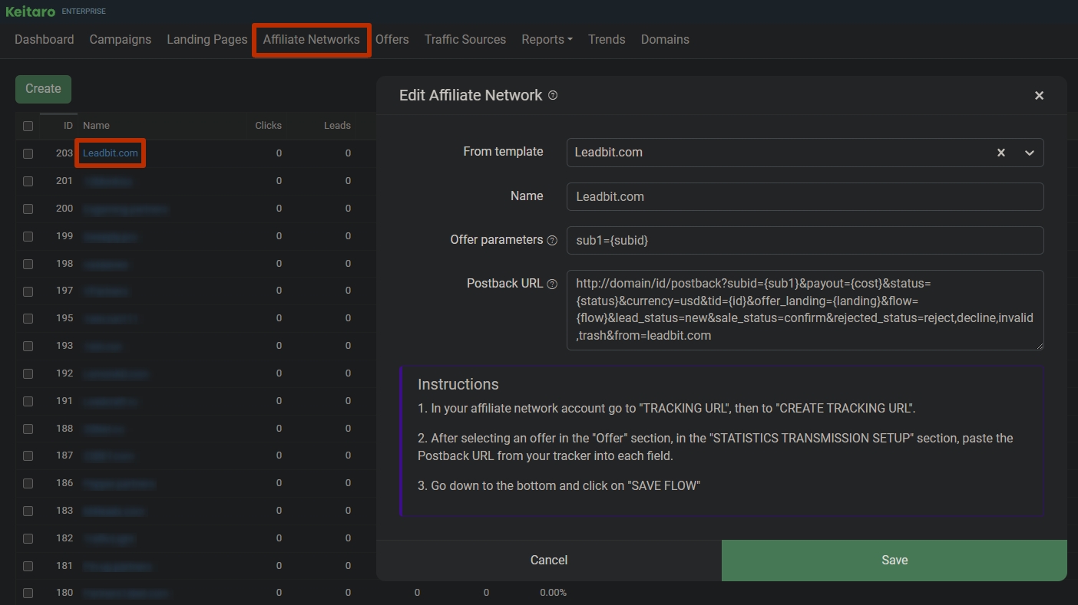1078x605 pixels.
Task: Show help for Postback URL
Action: [x=551, y=284]
